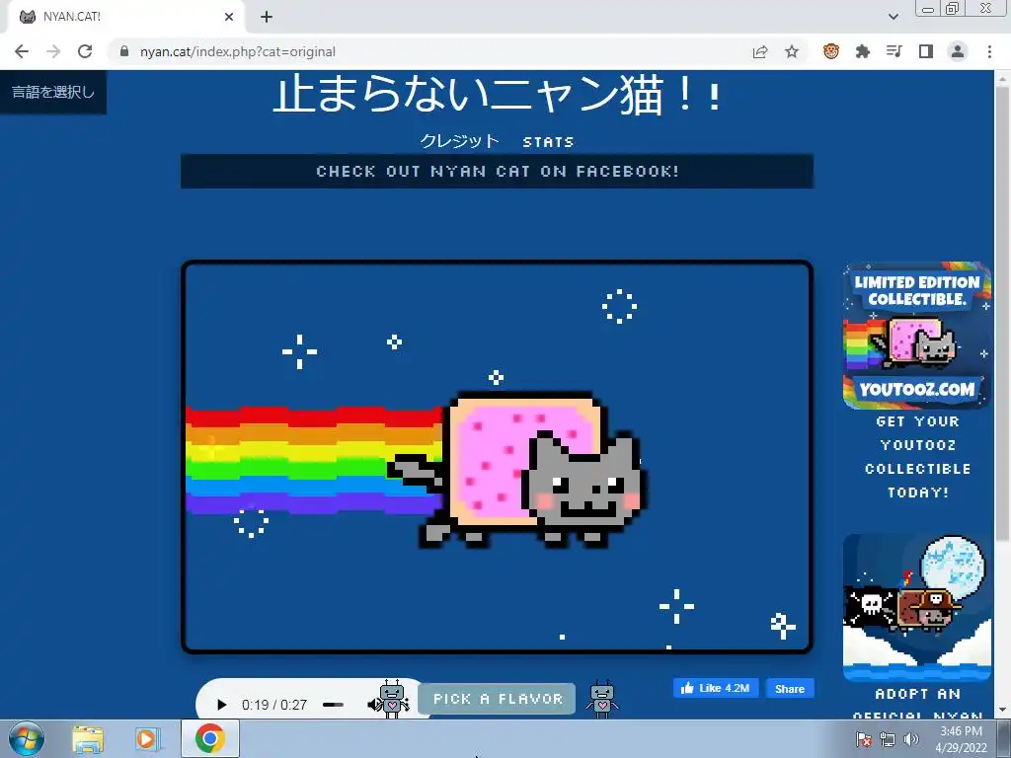Bookmark this page with the star icon
The height and width of the screenshot is (758, 1011).
coord(792,51)
